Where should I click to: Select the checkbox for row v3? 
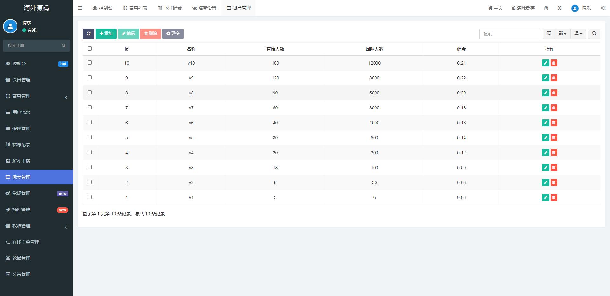point(90,167)
